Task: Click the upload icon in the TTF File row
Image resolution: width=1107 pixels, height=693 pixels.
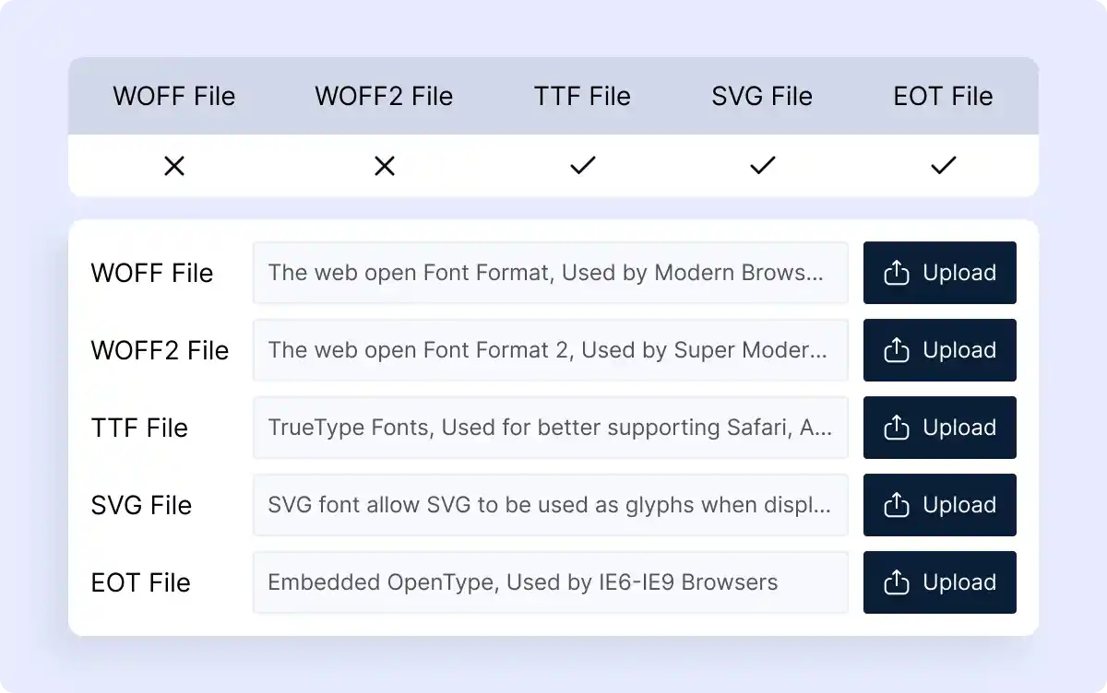Action: (896, 428)
